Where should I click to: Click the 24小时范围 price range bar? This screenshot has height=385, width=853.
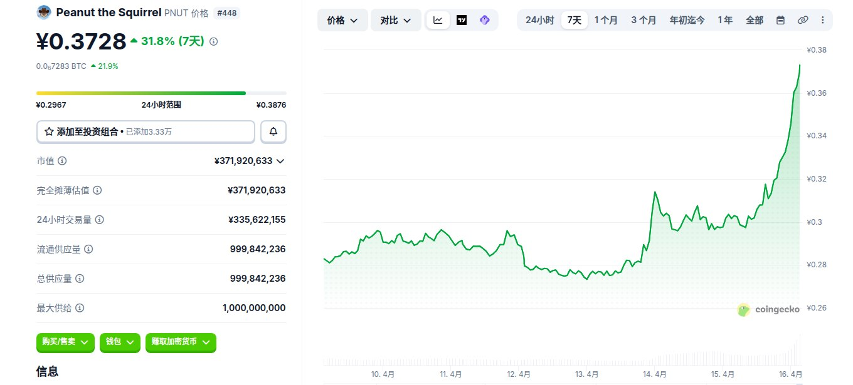(x=161, y=93)
